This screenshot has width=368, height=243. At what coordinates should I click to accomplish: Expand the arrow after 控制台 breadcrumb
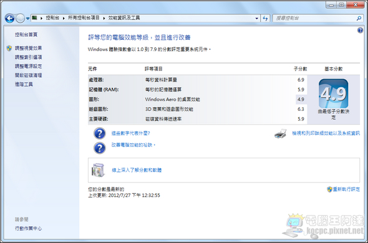click(x=64, y=18)
